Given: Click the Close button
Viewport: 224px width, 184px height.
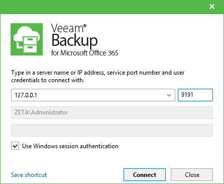Looking at the screenshot, I should pos(192,175).
